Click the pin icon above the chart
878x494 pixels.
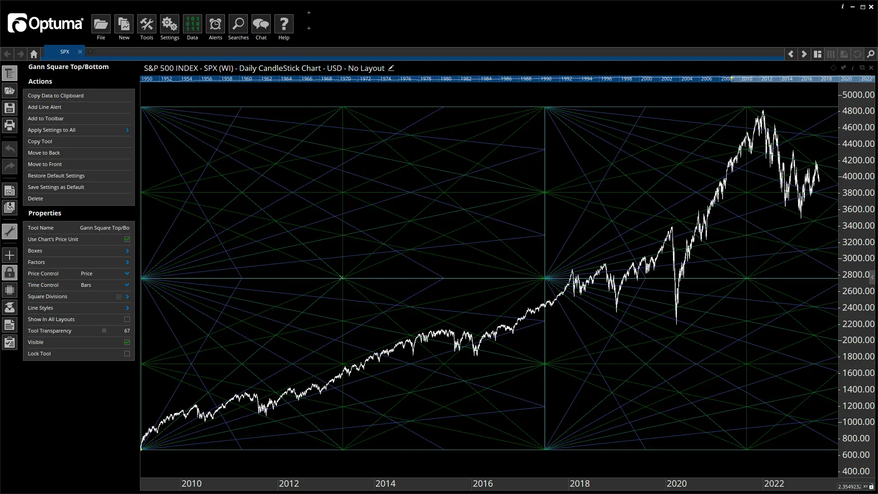click(843, 68)
